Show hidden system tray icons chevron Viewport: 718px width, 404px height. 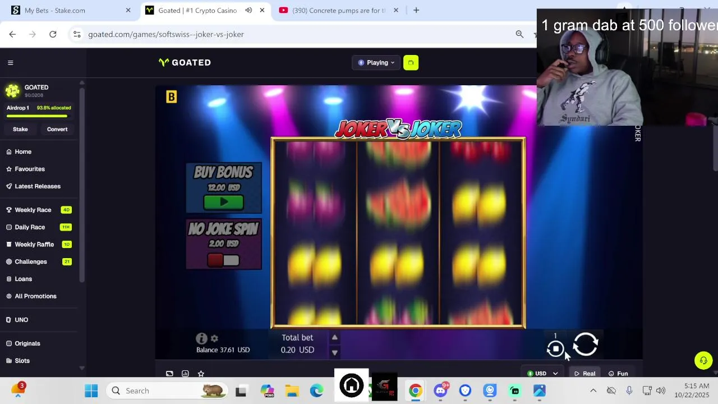coord(593,391)
